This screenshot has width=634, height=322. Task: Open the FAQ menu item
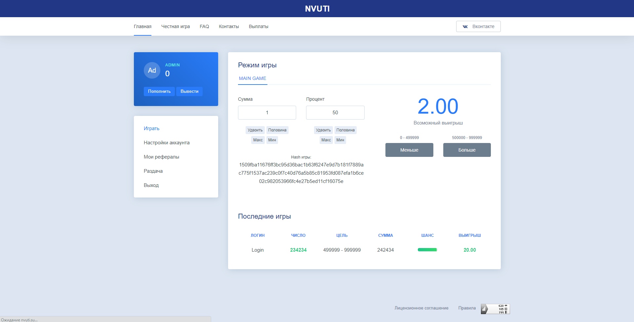coord(204,26)
